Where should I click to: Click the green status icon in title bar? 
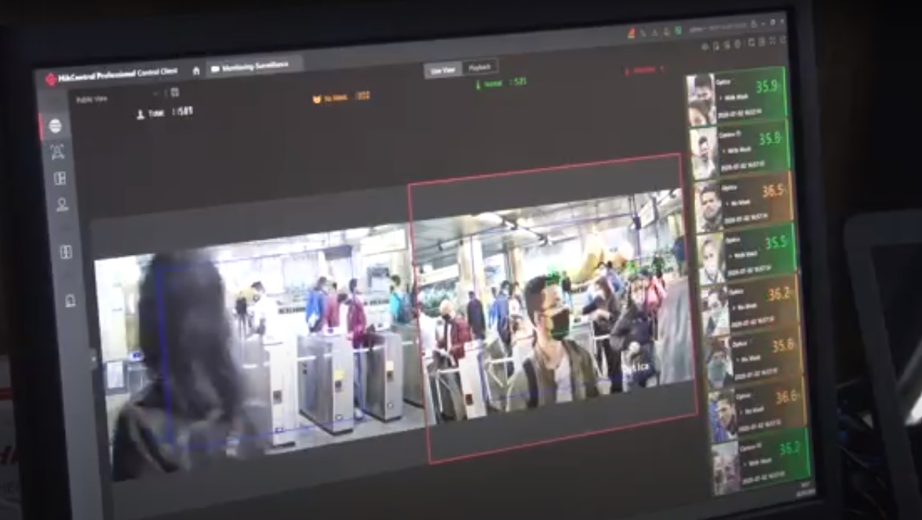(x=678, y=30)
